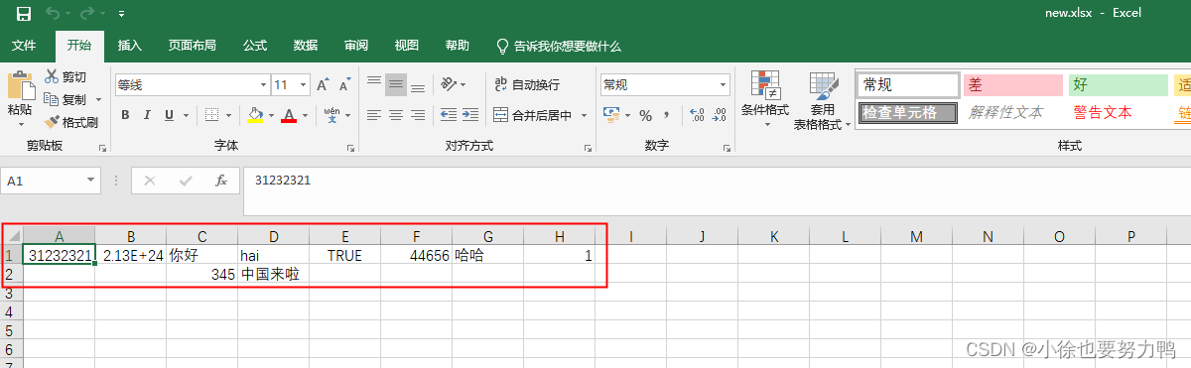Open the quick access toolbar customize dropdown
Image resolution: width=1191 pixels, height=368 pixels.
click(121, 15)
